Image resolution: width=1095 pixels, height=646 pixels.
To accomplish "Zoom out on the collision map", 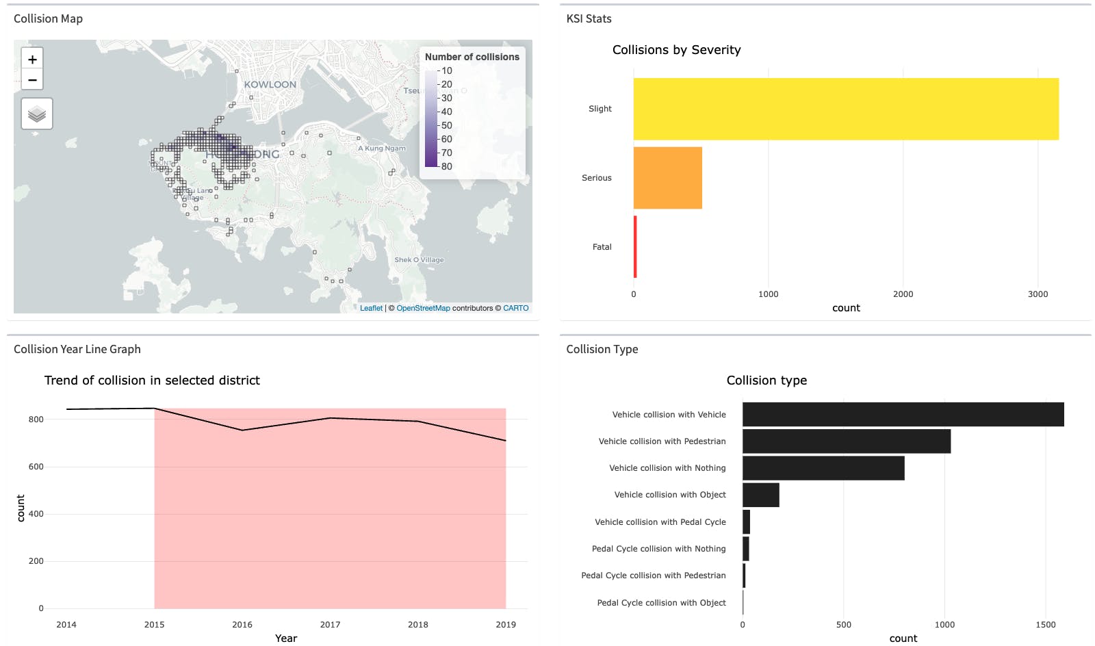I will point(32,79).
